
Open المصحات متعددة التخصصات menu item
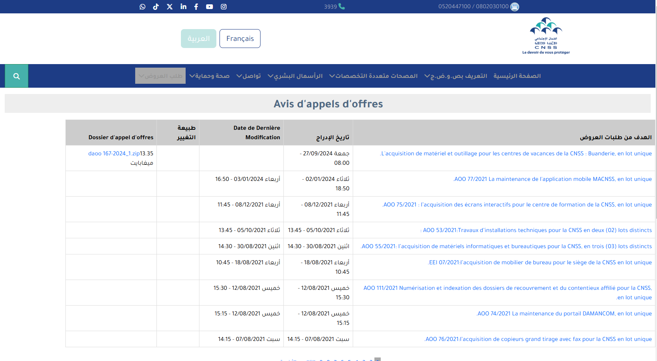[x=373, y=76]
